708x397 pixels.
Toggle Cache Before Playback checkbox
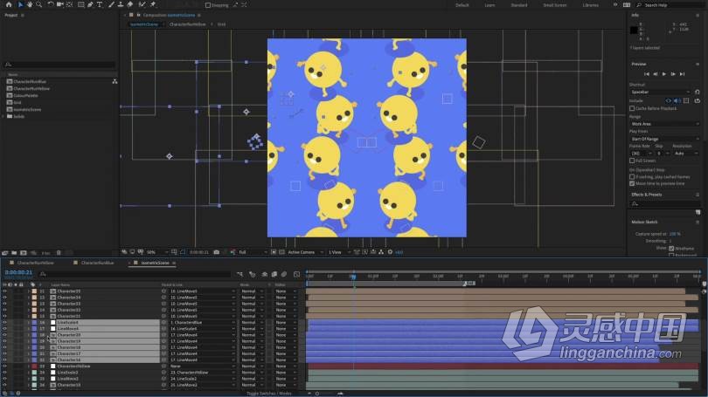pos(632,108)
